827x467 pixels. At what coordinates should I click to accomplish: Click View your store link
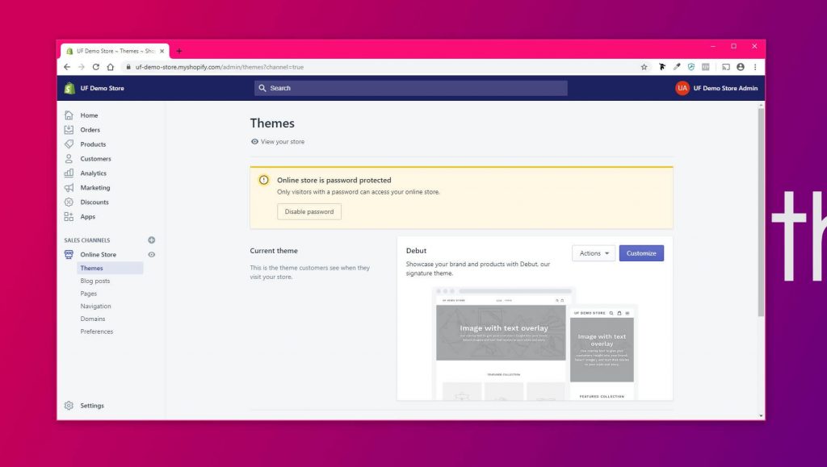(x=282, y=142)
